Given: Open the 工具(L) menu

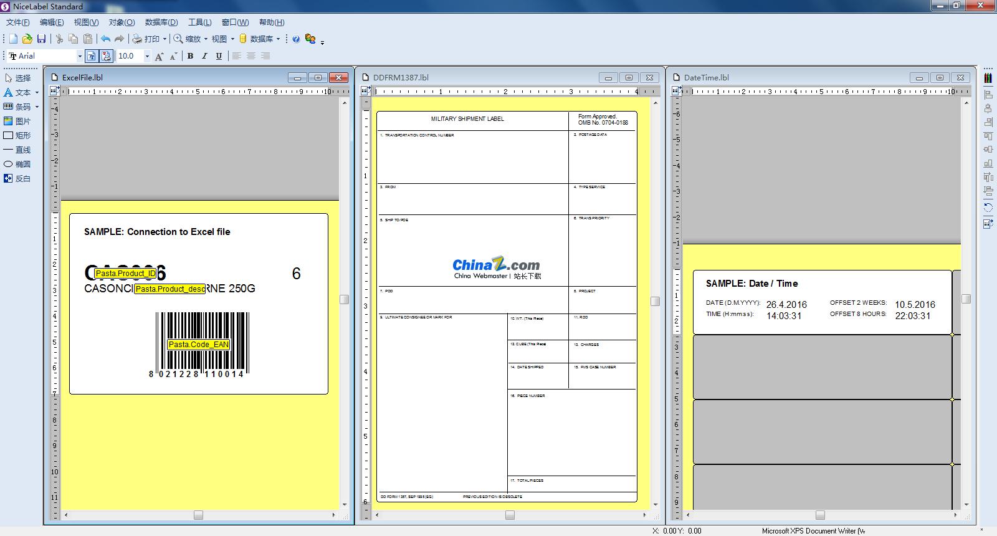Looking at the screenshot, I should [x=200, y=22].
